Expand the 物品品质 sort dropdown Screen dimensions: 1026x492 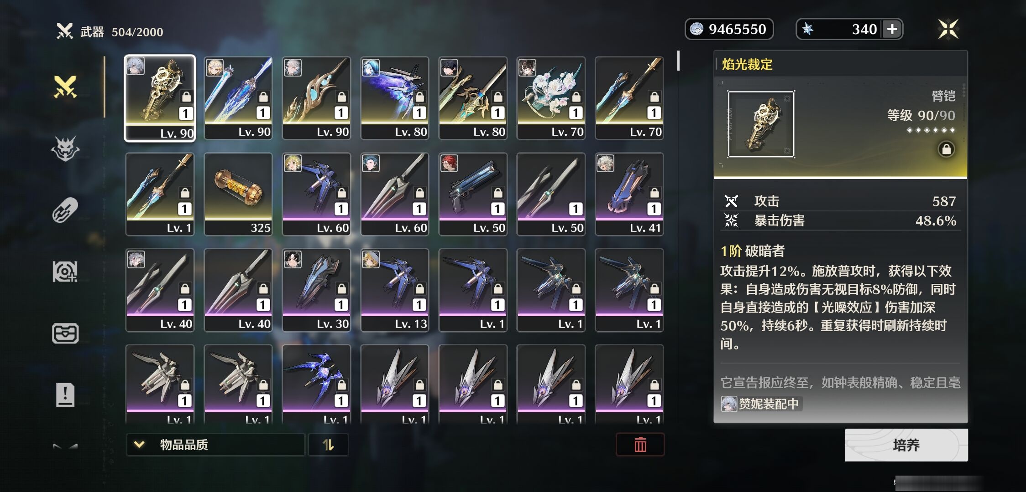215,445
